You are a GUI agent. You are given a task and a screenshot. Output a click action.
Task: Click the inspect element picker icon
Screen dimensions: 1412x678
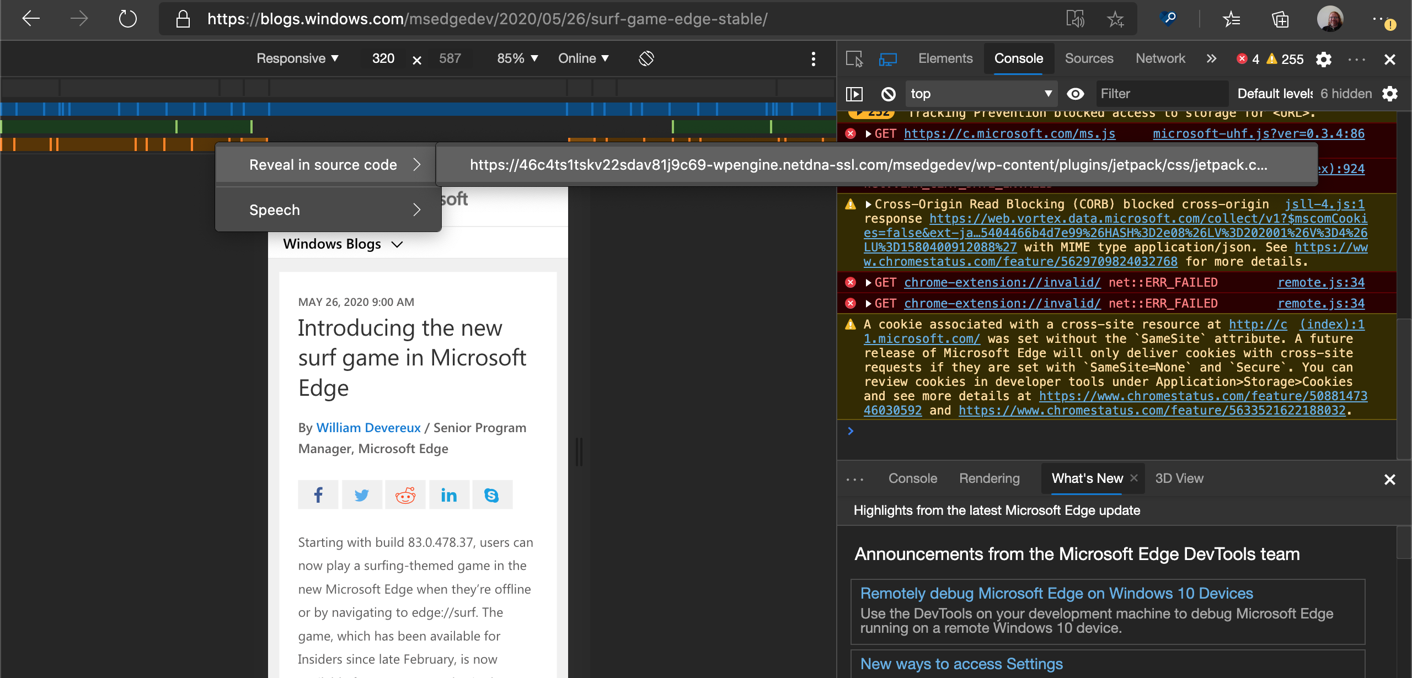tap(854, 59)
